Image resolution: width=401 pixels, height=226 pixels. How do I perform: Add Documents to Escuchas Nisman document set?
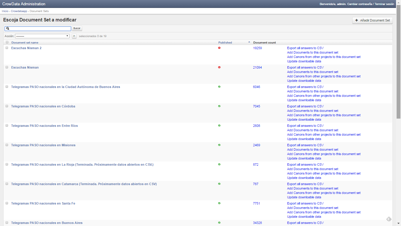click(313, 72)
